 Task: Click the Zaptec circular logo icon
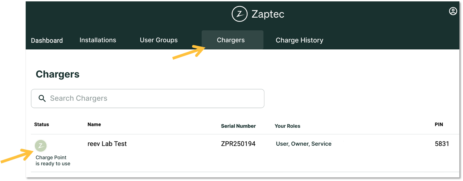[240, 14]
